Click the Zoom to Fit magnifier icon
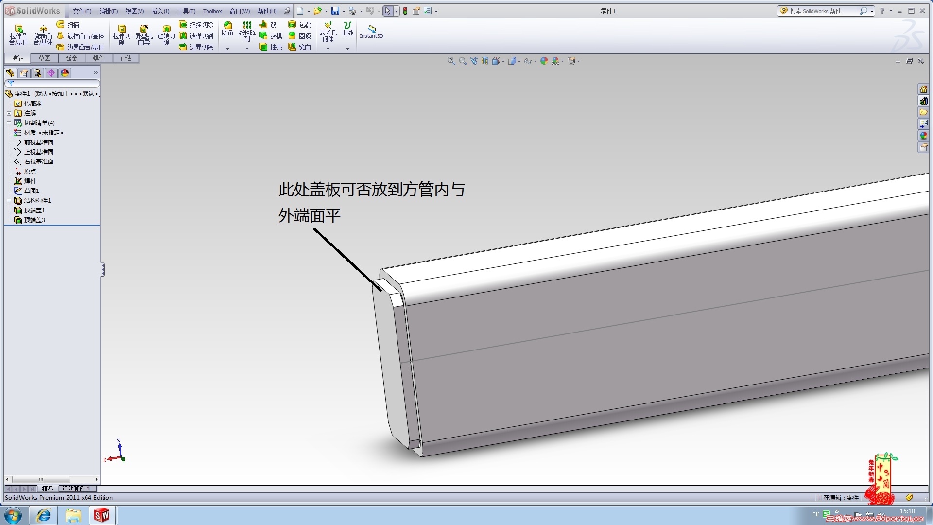Viewport: 933px width, 525px height. [451, 61]
